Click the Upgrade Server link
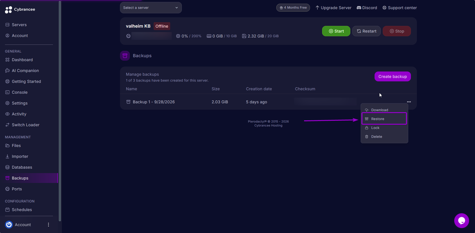 pos(333,7)
